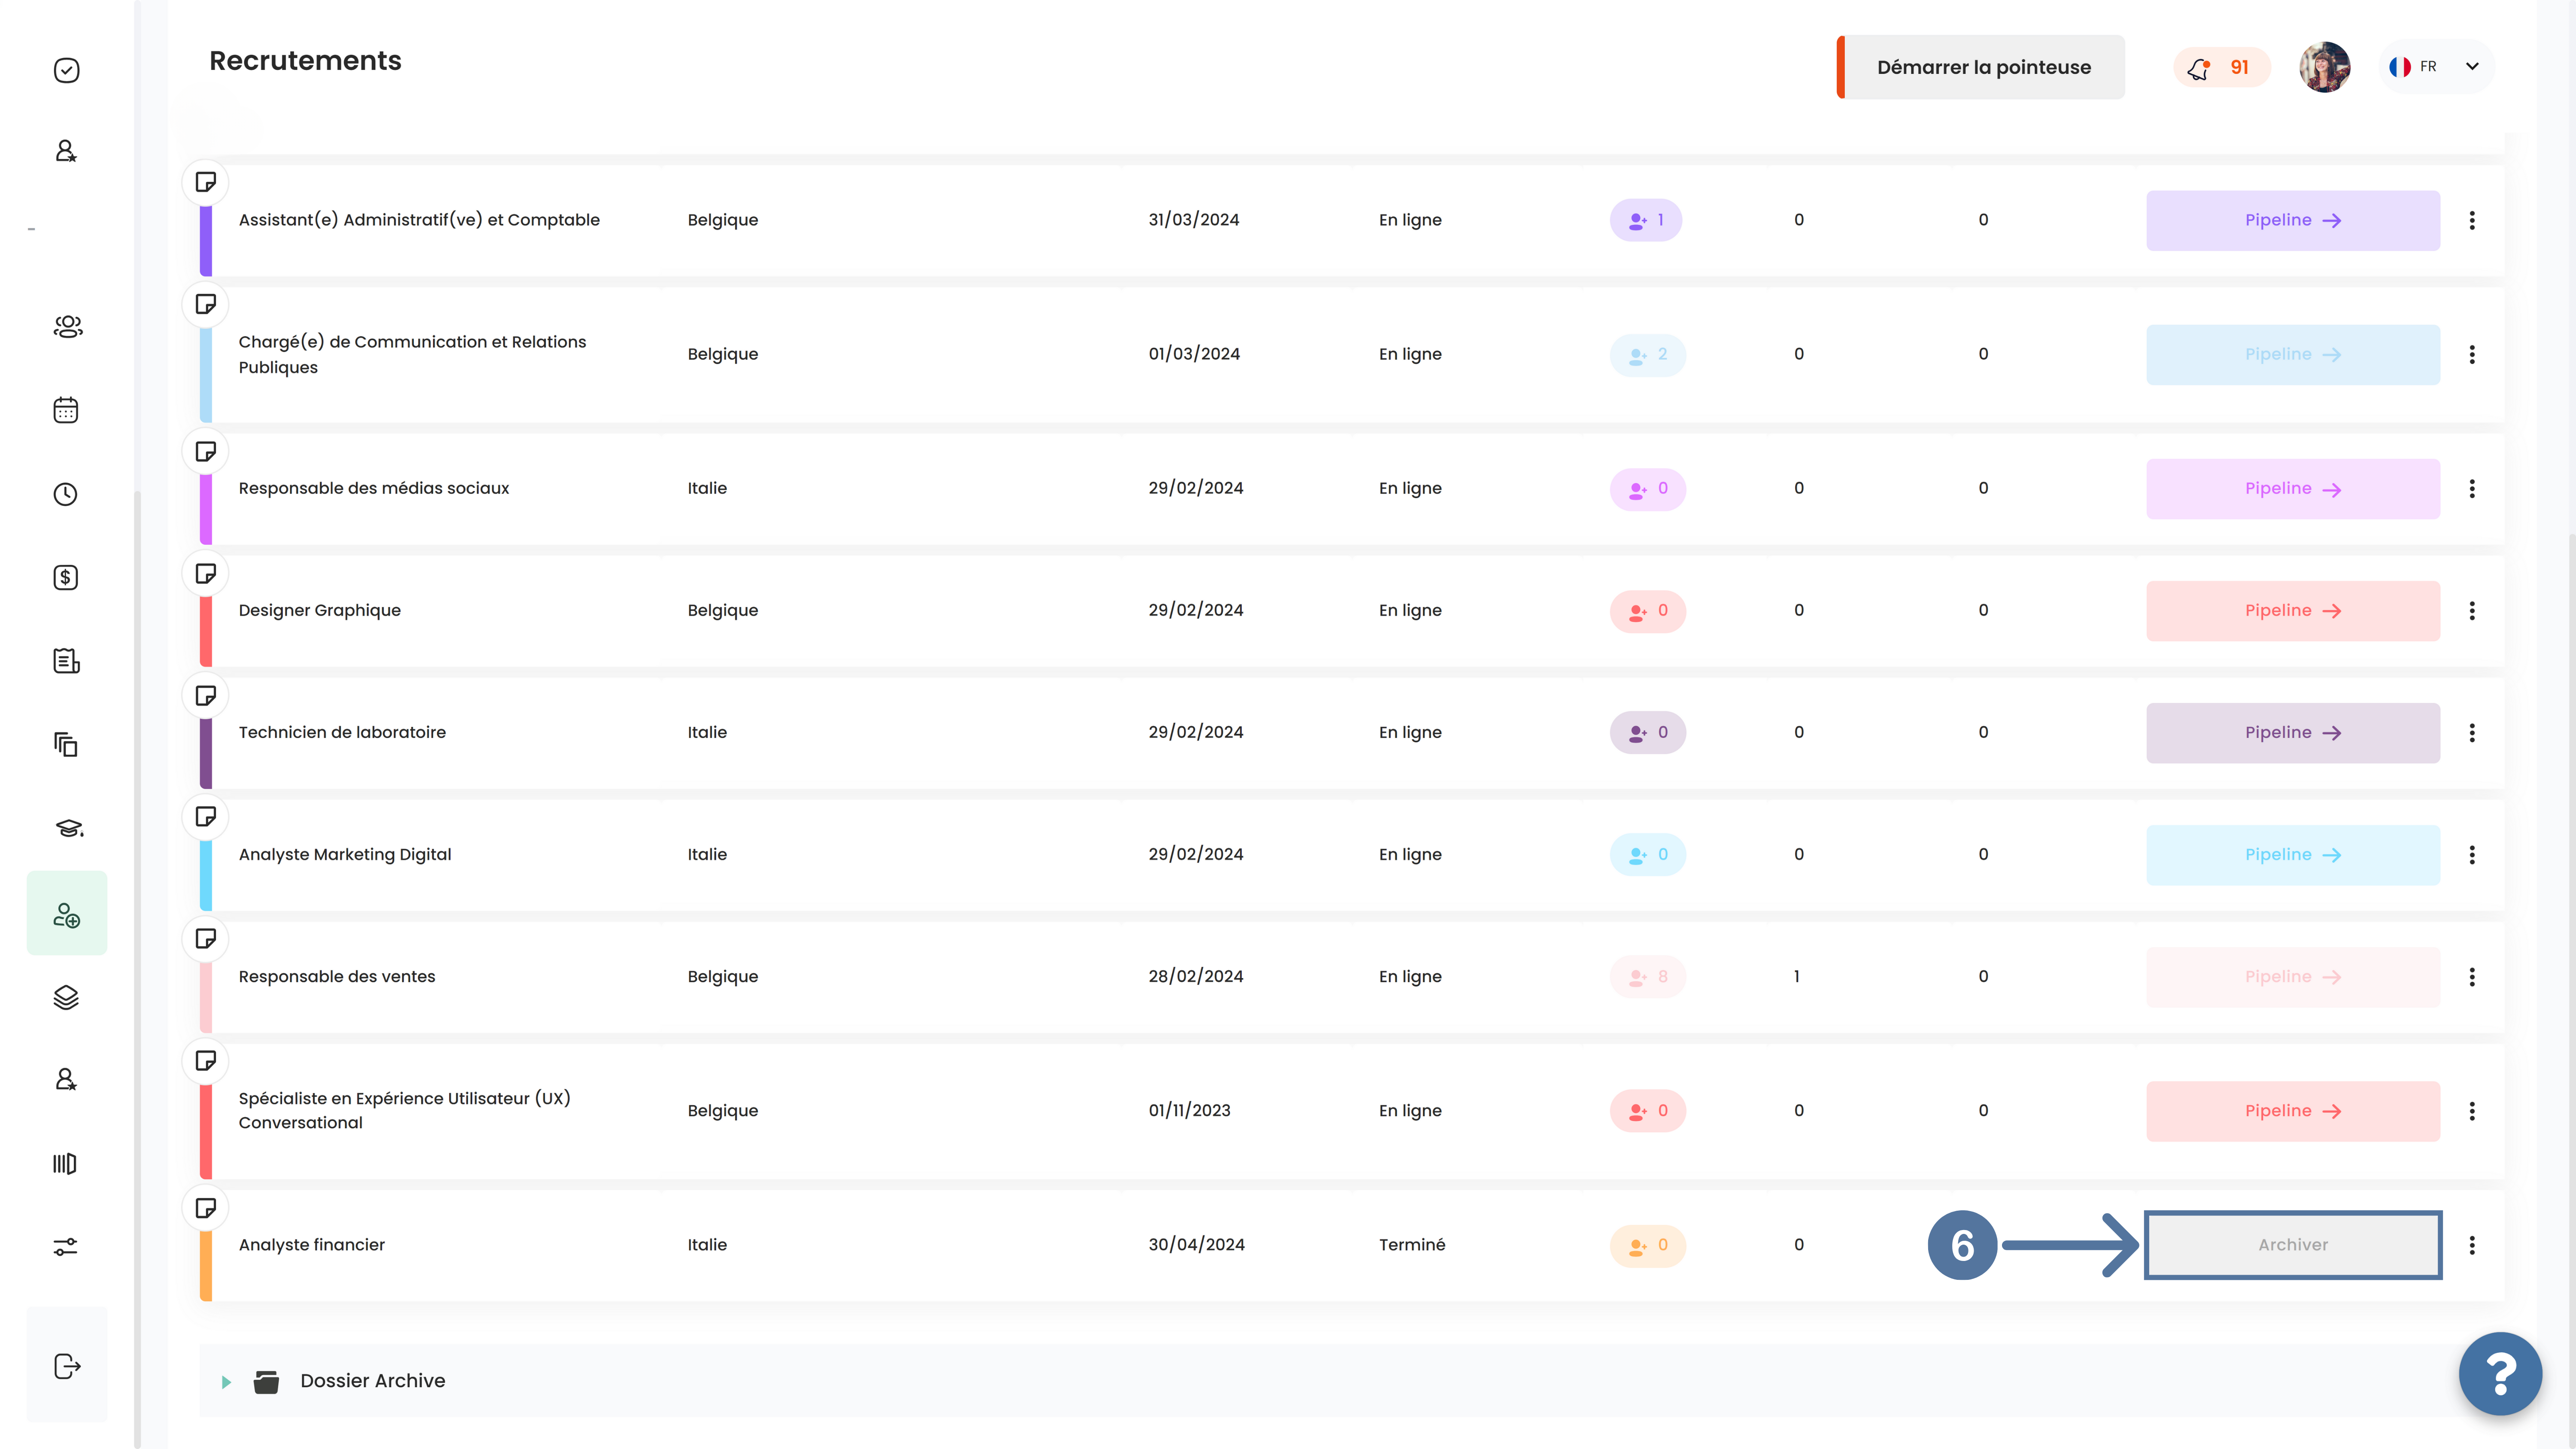Click job title Technicien de laboratoire
This screenshot has width=2576, height=1449.
tap(342, 732)
